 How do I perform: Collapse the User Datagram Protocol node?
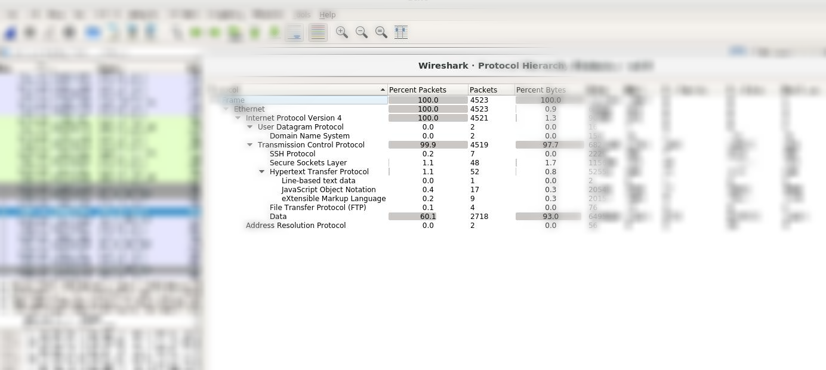(x=250, y=127)
